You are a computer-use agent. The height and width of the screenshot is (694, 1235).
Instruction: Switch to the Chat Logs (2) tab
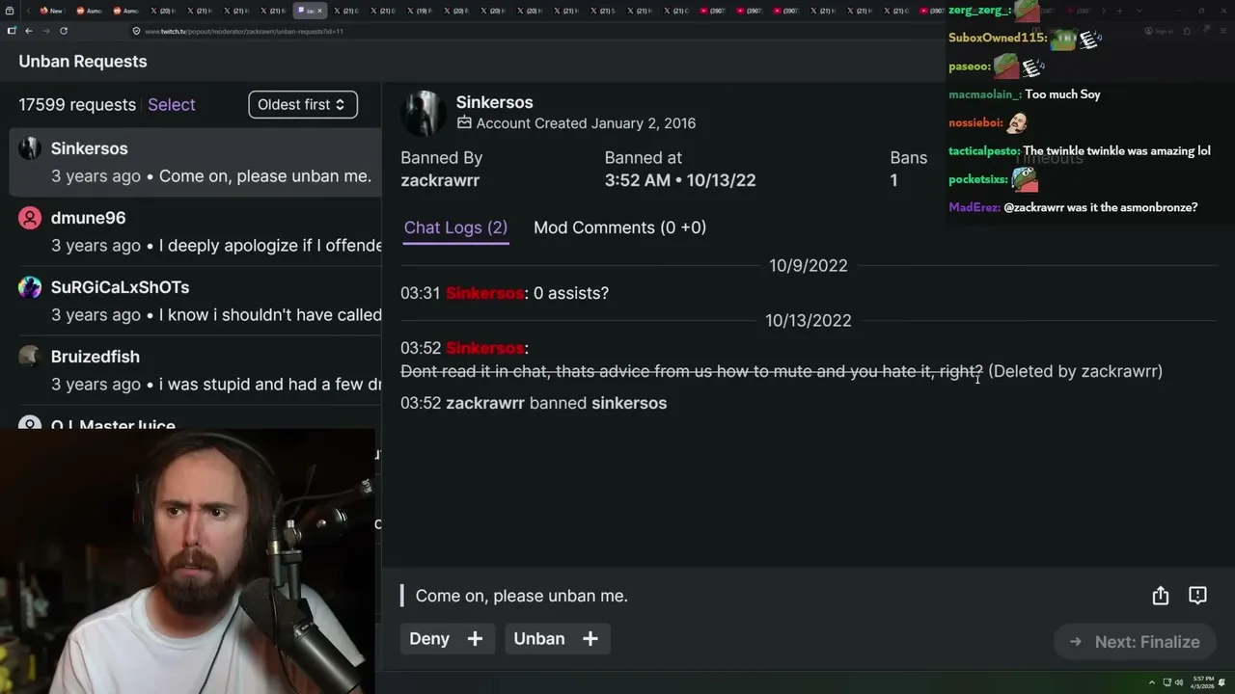pyautogui.click(x=455, y=227)
